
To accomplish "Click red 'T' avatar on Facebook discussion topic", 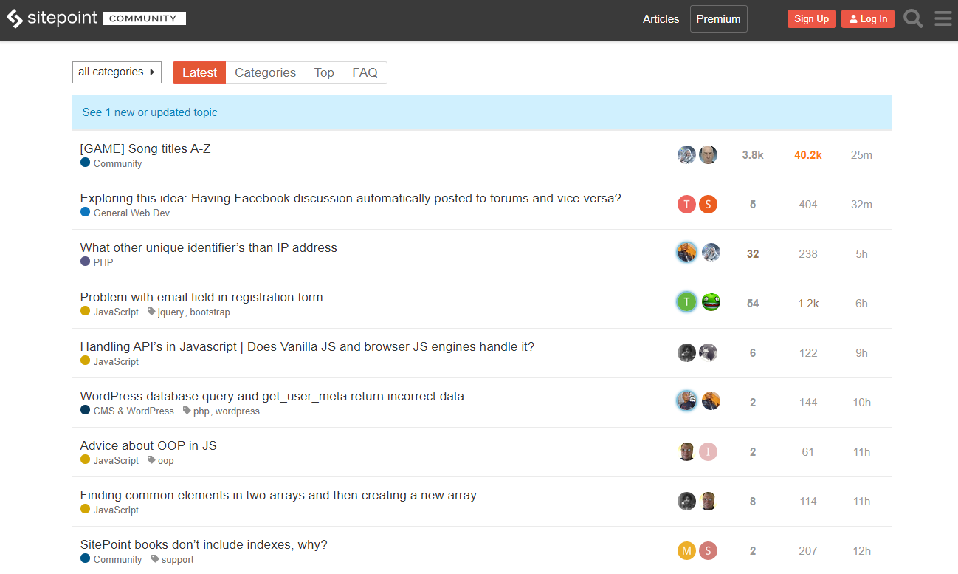I will tap(686, 205).
